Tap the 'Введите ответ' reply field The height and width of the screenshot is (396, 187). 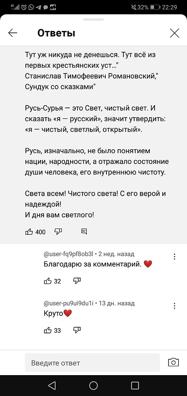click(x=93, y=363)
